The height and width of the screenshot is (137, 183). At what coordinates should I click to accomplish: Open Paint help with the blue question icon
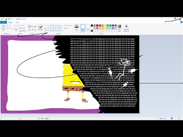coord(181,22)
